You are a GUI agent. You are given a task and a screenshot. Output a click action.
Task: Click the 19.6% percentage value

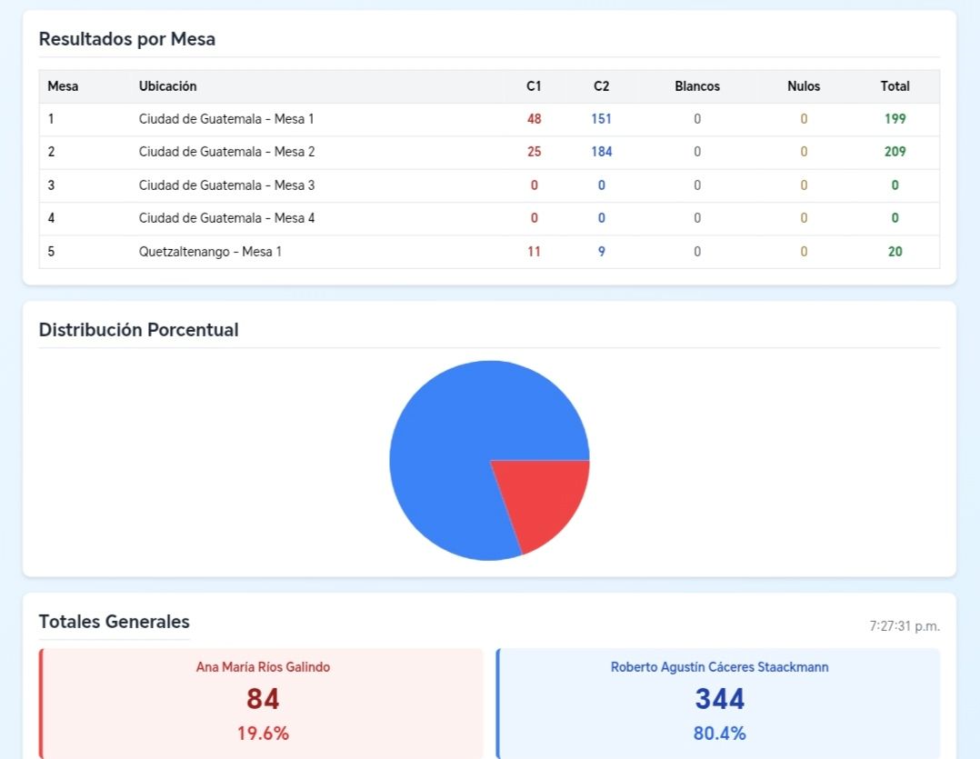(263, 734)
